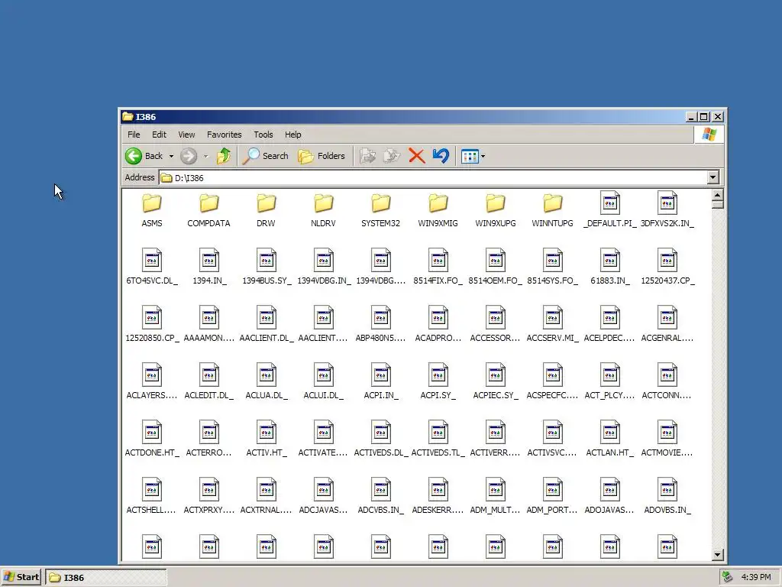The image size is (782, 587).
Task: Select the ACTLAN.HT_ file
Action: (x=610, y=439)
